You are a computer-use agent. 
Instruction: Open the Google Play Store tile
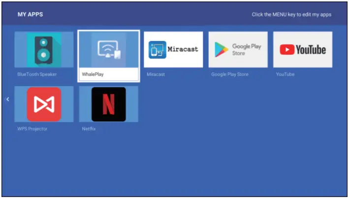tap(238, 49)
